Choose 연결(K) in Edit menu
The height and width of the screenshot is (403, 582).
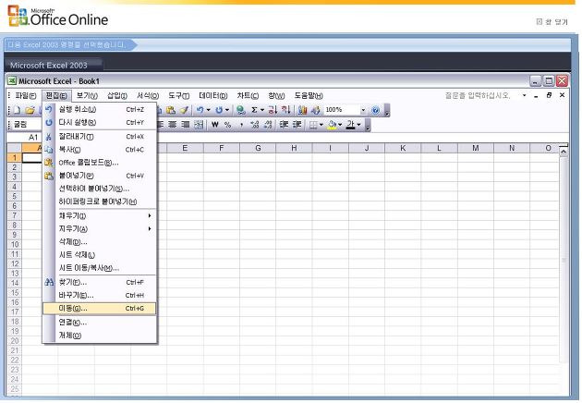coord(100,323)
